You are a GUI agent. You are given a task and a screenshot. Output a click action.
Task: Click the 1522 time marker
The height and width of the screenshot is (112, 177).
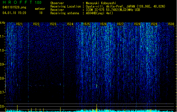36,24
